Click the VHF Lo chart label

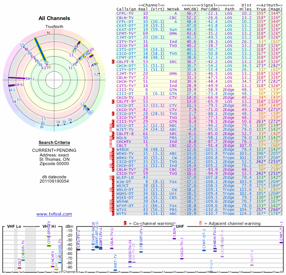[14, 226]
